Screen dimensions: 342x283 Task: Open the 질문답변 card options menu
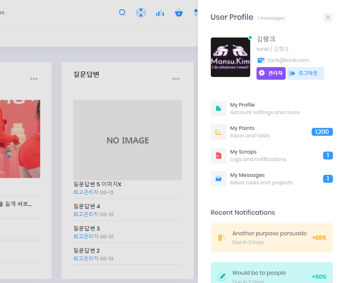pos(176,79)
